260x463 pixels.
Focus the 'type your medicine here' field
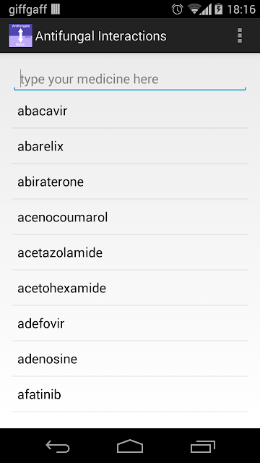tap(130, 79)
